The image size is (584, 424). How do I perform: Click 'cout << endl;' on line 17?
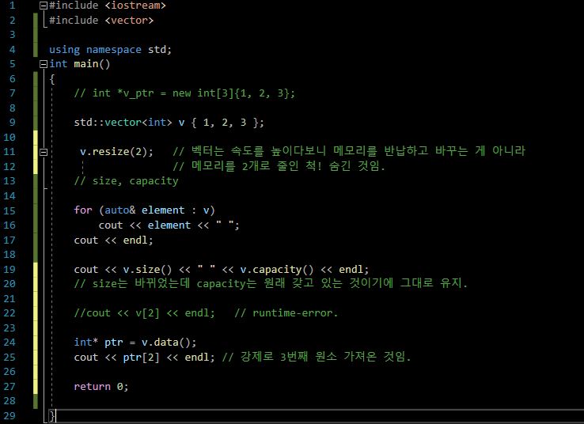pyautogui.click(x=114, y=240)
